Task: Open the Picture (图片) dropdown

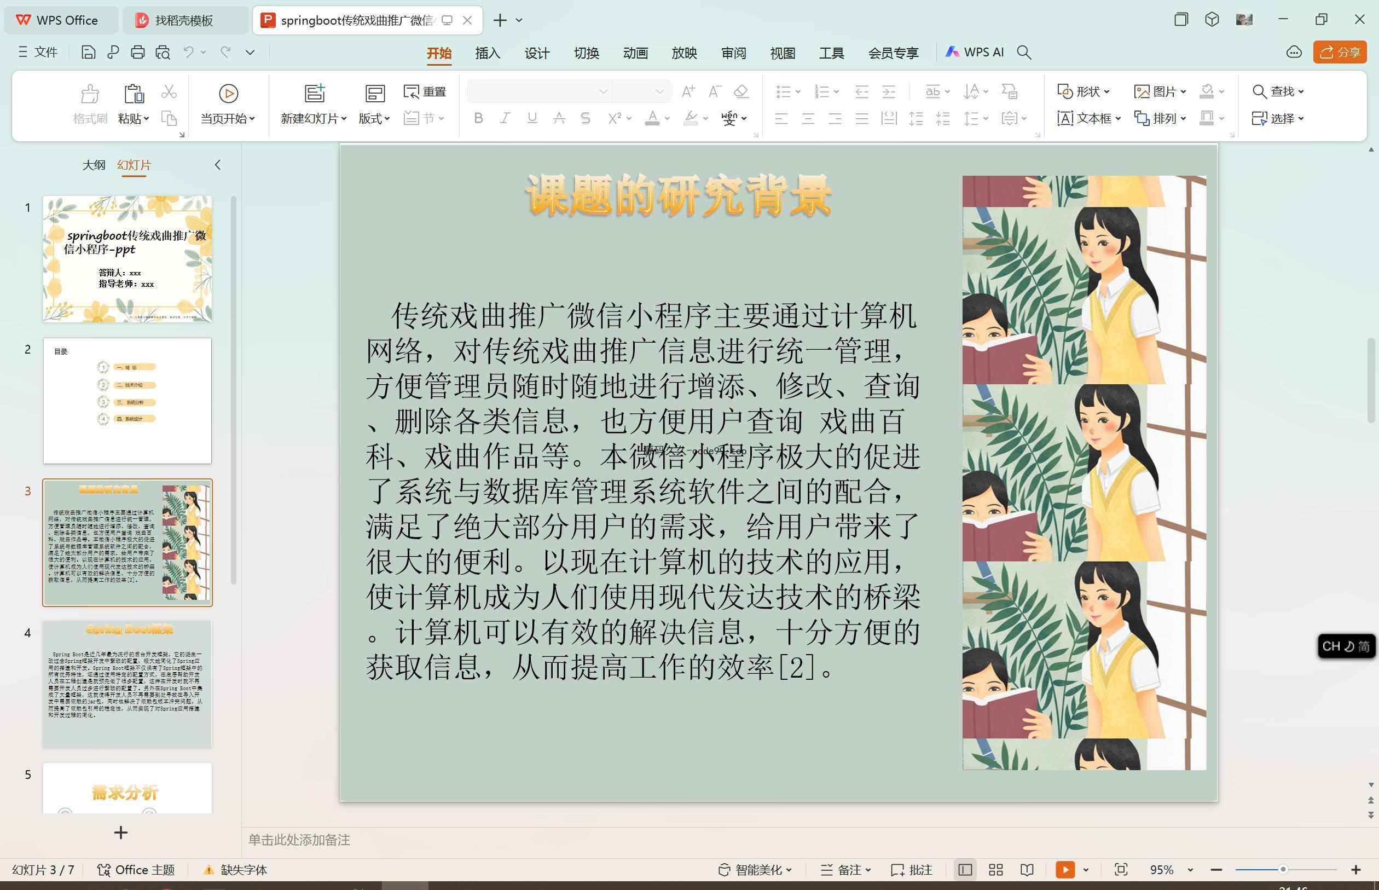Action: [1160, 91]
